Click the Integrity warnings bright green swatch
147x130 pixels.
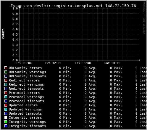pyautogui.click(x=6, y=122)
